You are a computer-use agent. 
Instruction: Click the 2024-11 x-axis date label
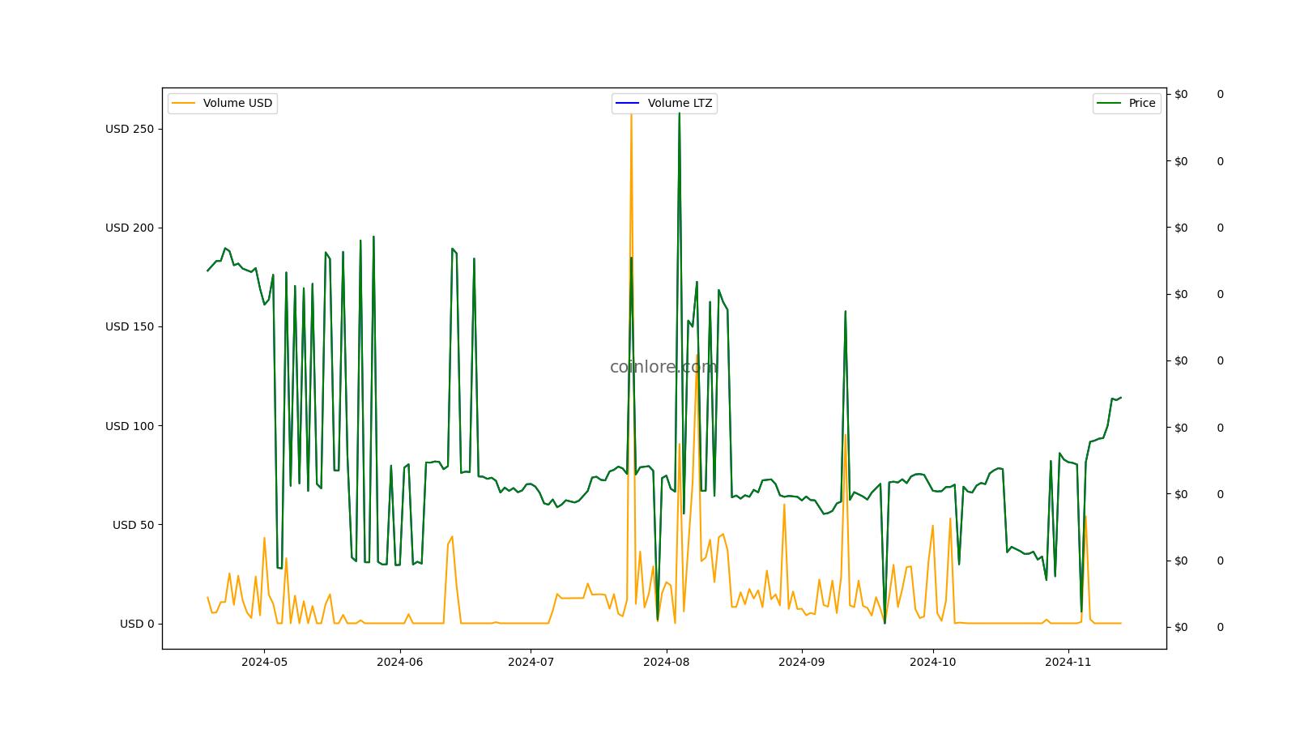pyautogui.click(x=1068, y=662)
